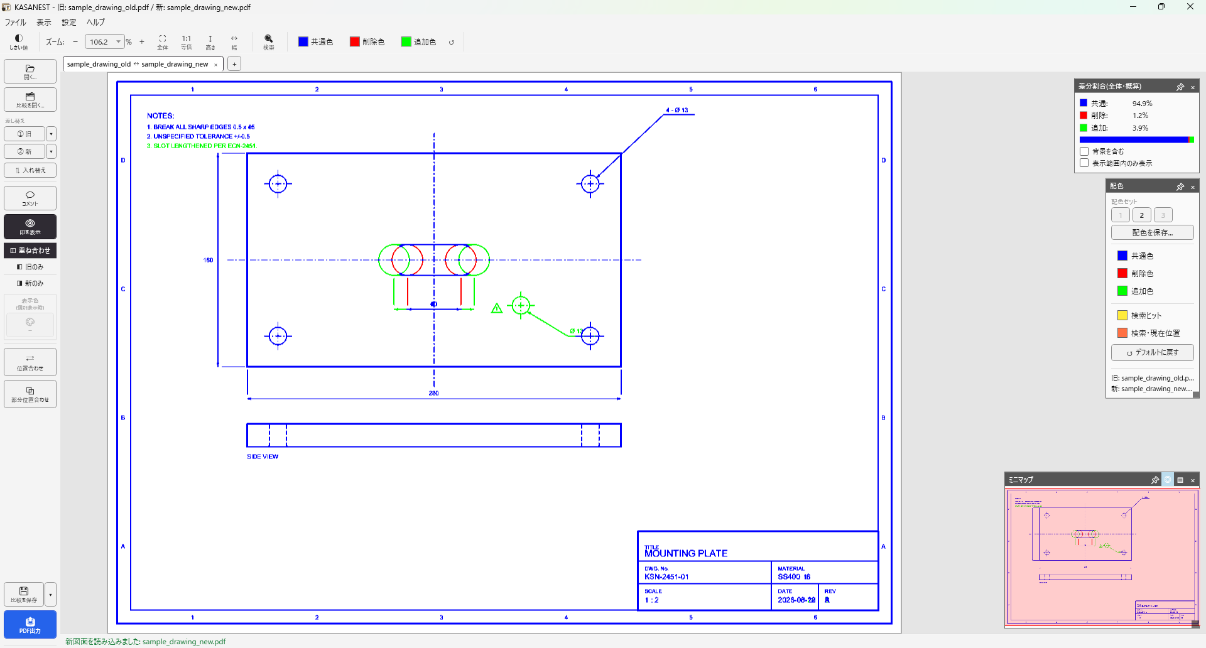Start 位置合わせ alignment
Image resolution: width=1206 pixels, height=648 pixels.
pyautogui.click(x=30, y=362)
